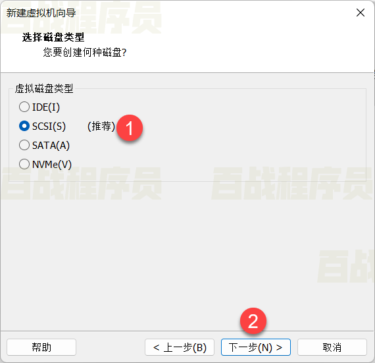This screenshot has width=375, height=363.
Task: Go back with 上一步(B) button
Action: (180, 347)
